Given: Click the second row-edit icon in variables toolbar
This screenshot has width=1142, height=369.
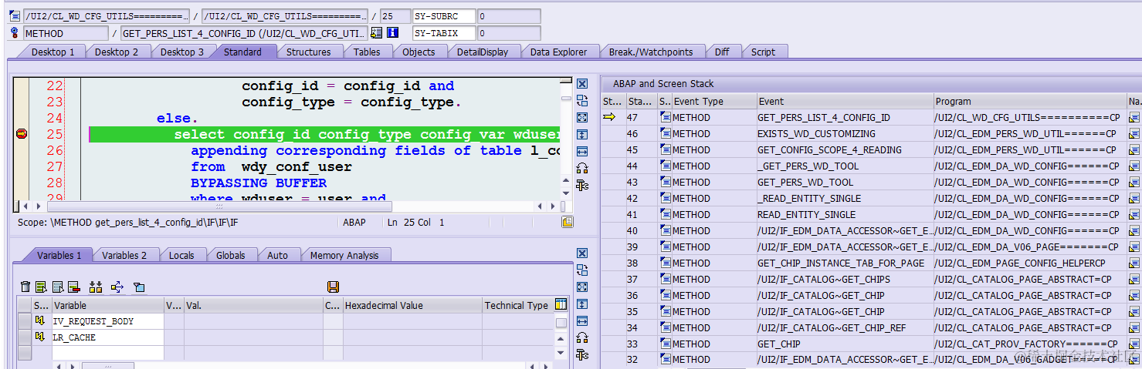Looking at the screenshot, I should pos(58,287).
